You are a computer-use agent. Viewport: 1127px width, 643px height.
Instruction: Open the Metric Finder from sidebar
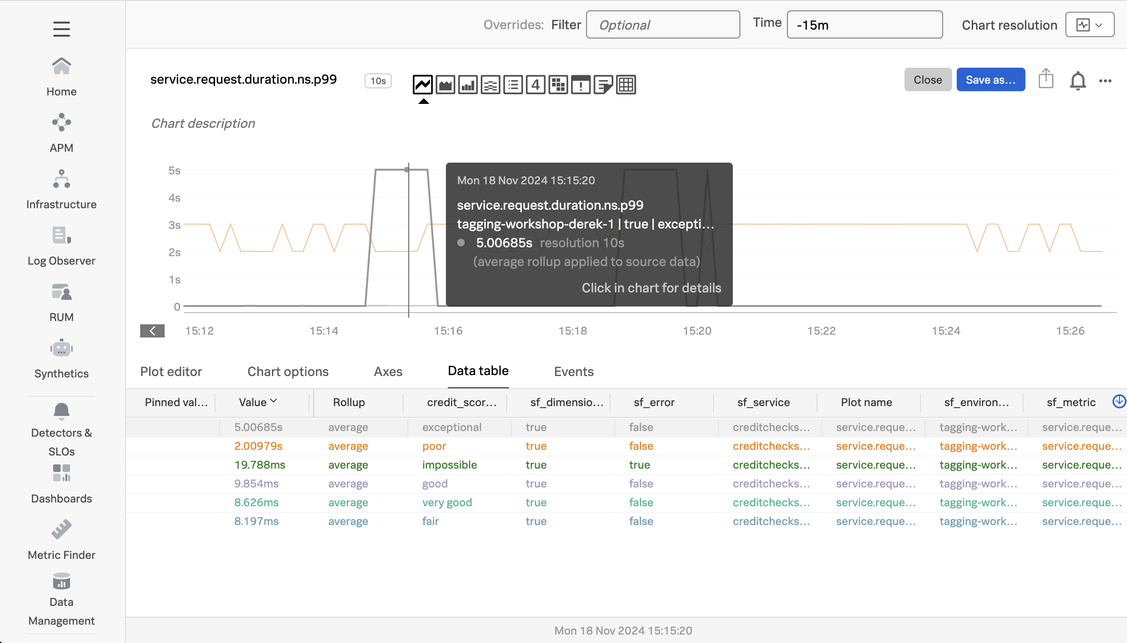click(61, 540)
